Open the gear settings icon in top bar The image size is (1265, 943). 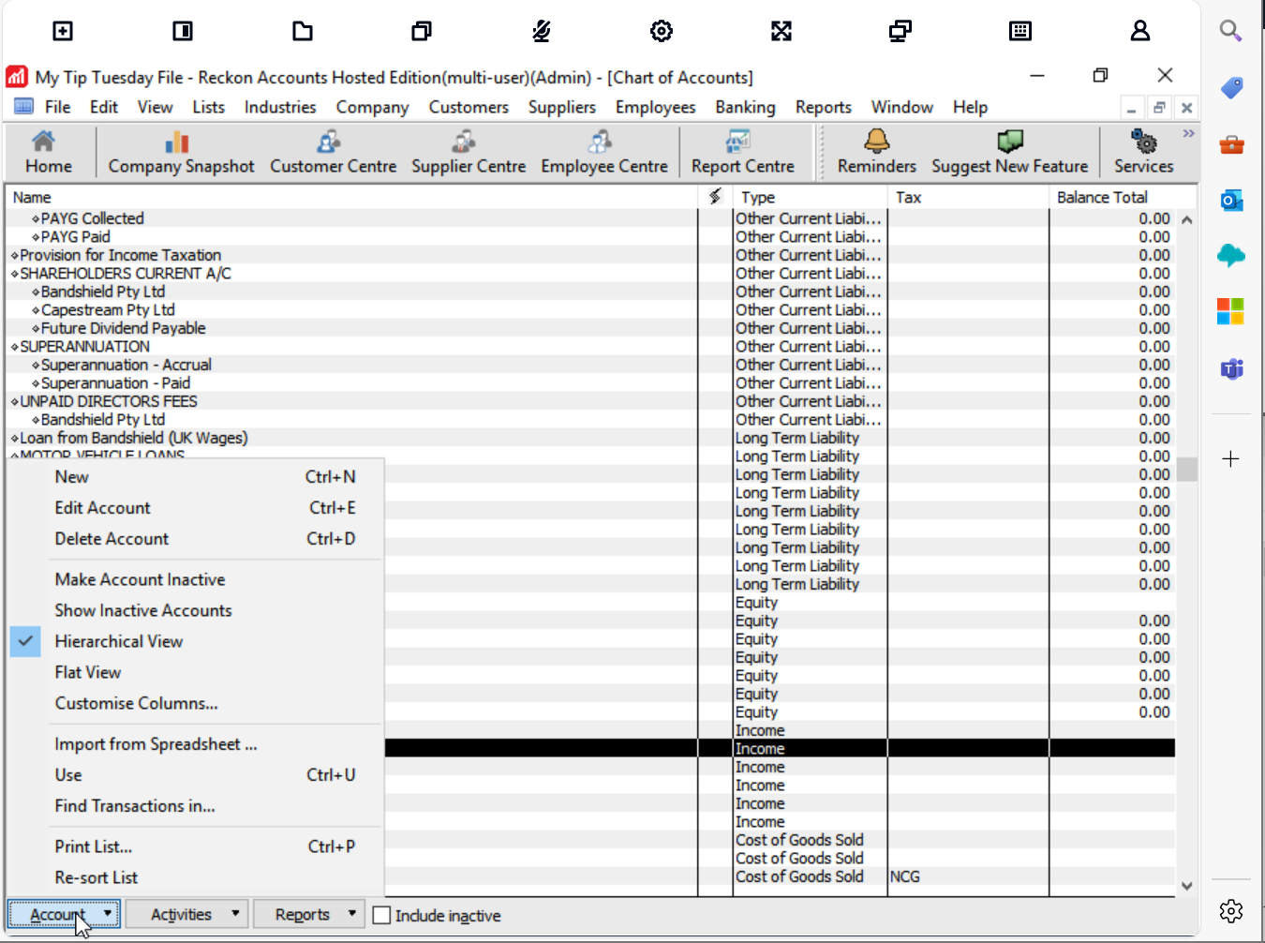point(662,31)
